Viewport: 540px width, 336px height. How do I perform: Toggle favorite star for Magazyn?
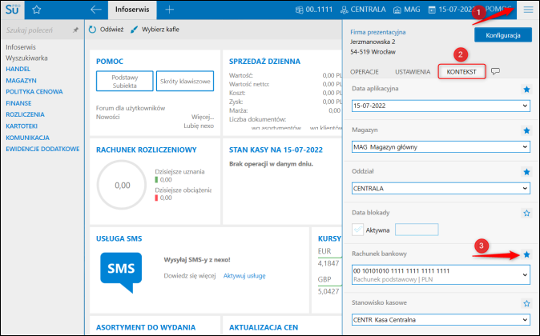(526, 130)
